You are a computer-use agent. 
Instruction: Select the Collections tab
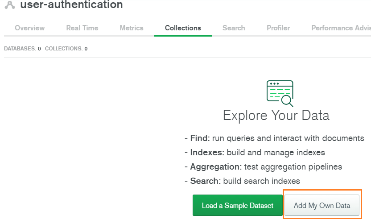click(x=183, y=28)
